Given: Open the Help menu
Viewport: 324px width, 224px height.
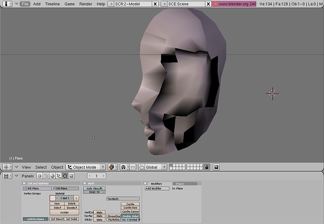Looking at the screenshot, I should coord(101,4).
